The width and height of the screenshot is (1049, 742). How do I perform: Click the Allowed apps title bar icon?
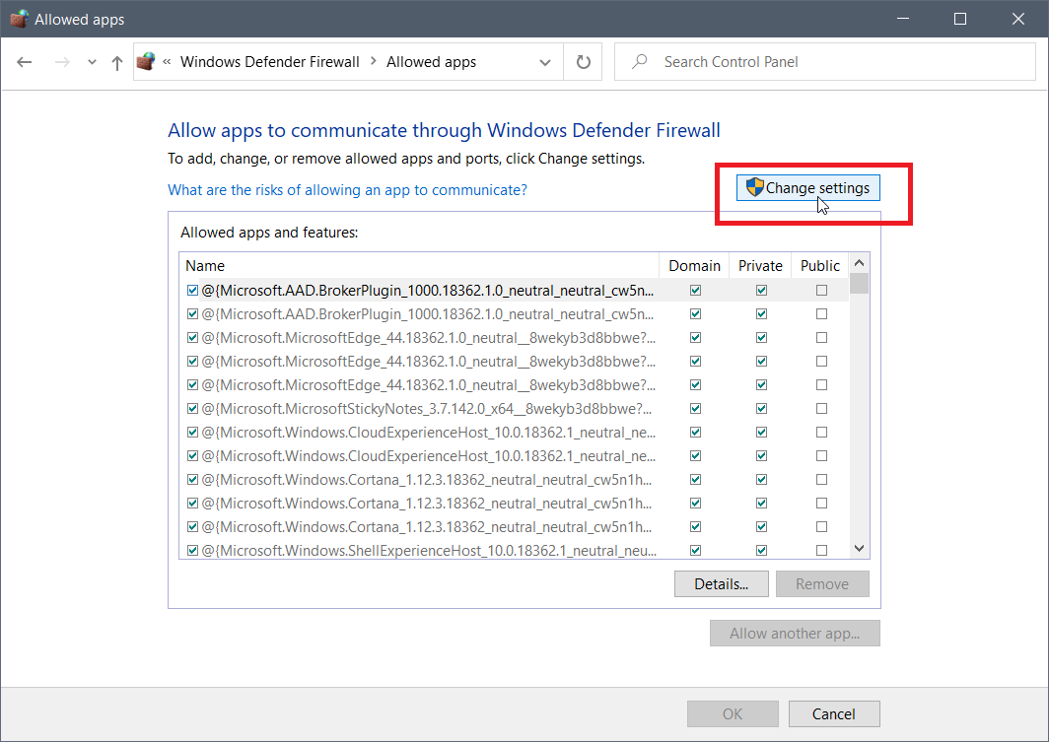click(18, 19)
